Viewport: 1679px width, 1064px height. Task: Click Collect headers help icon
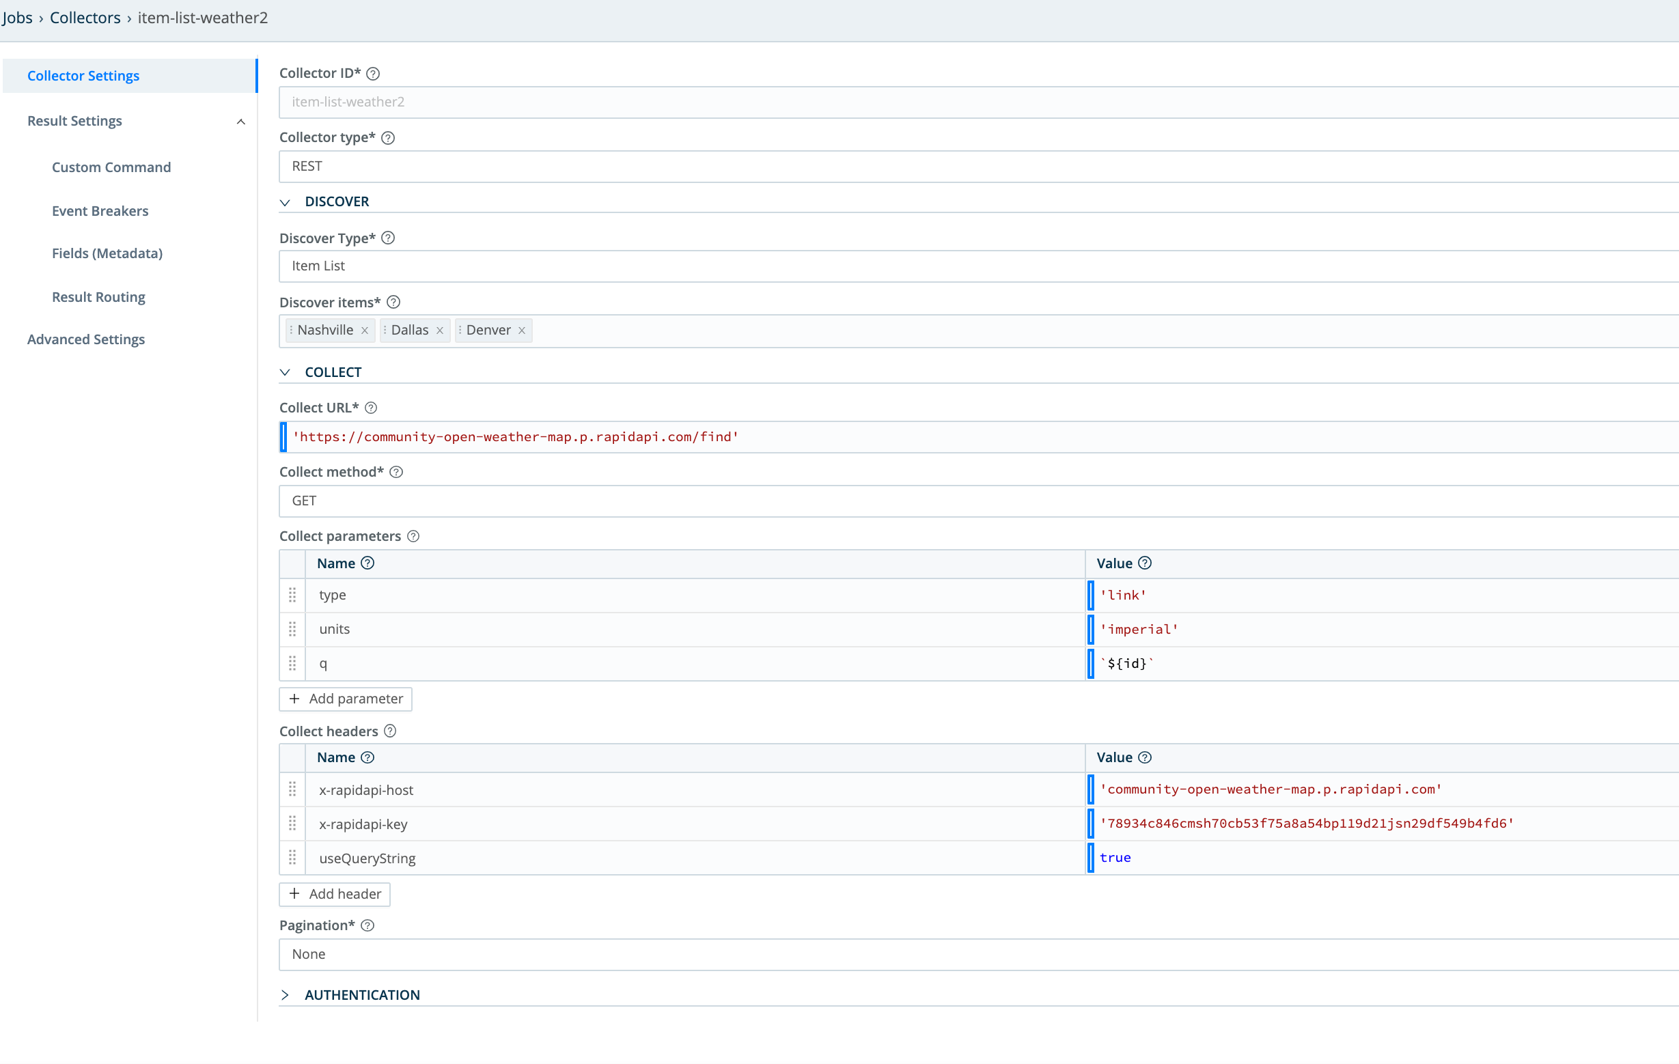[x=390, y=731]
